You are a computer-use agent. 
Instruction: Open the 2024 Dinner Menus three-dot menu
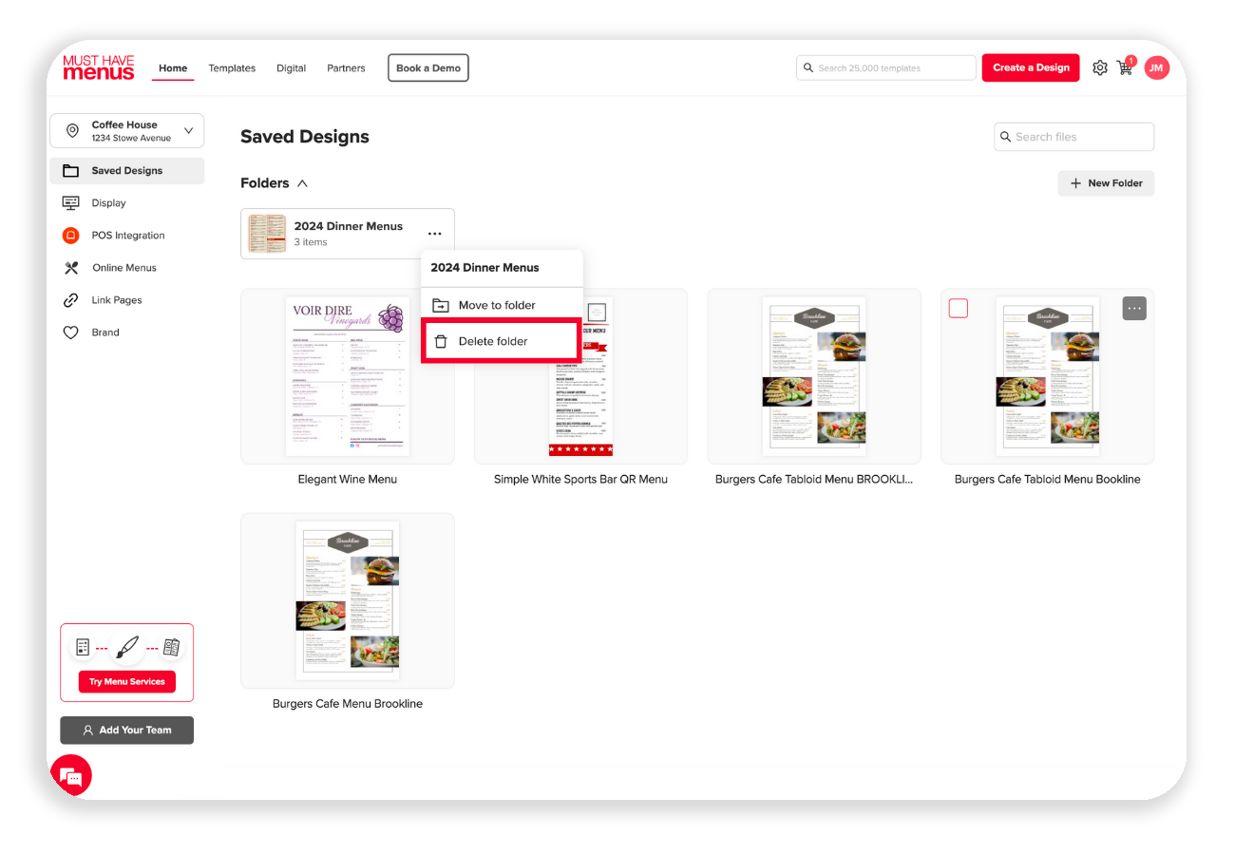[434, 234]
